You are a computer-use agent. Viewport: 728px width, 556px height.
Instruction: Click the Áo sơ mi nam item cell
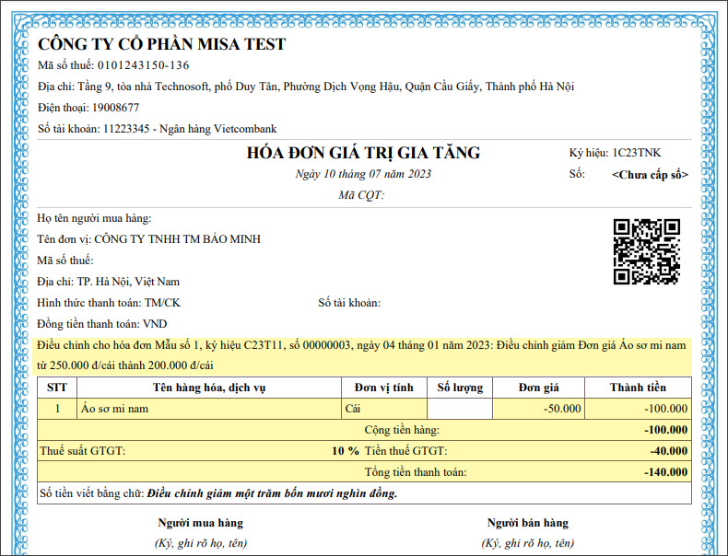pos(114,408)
